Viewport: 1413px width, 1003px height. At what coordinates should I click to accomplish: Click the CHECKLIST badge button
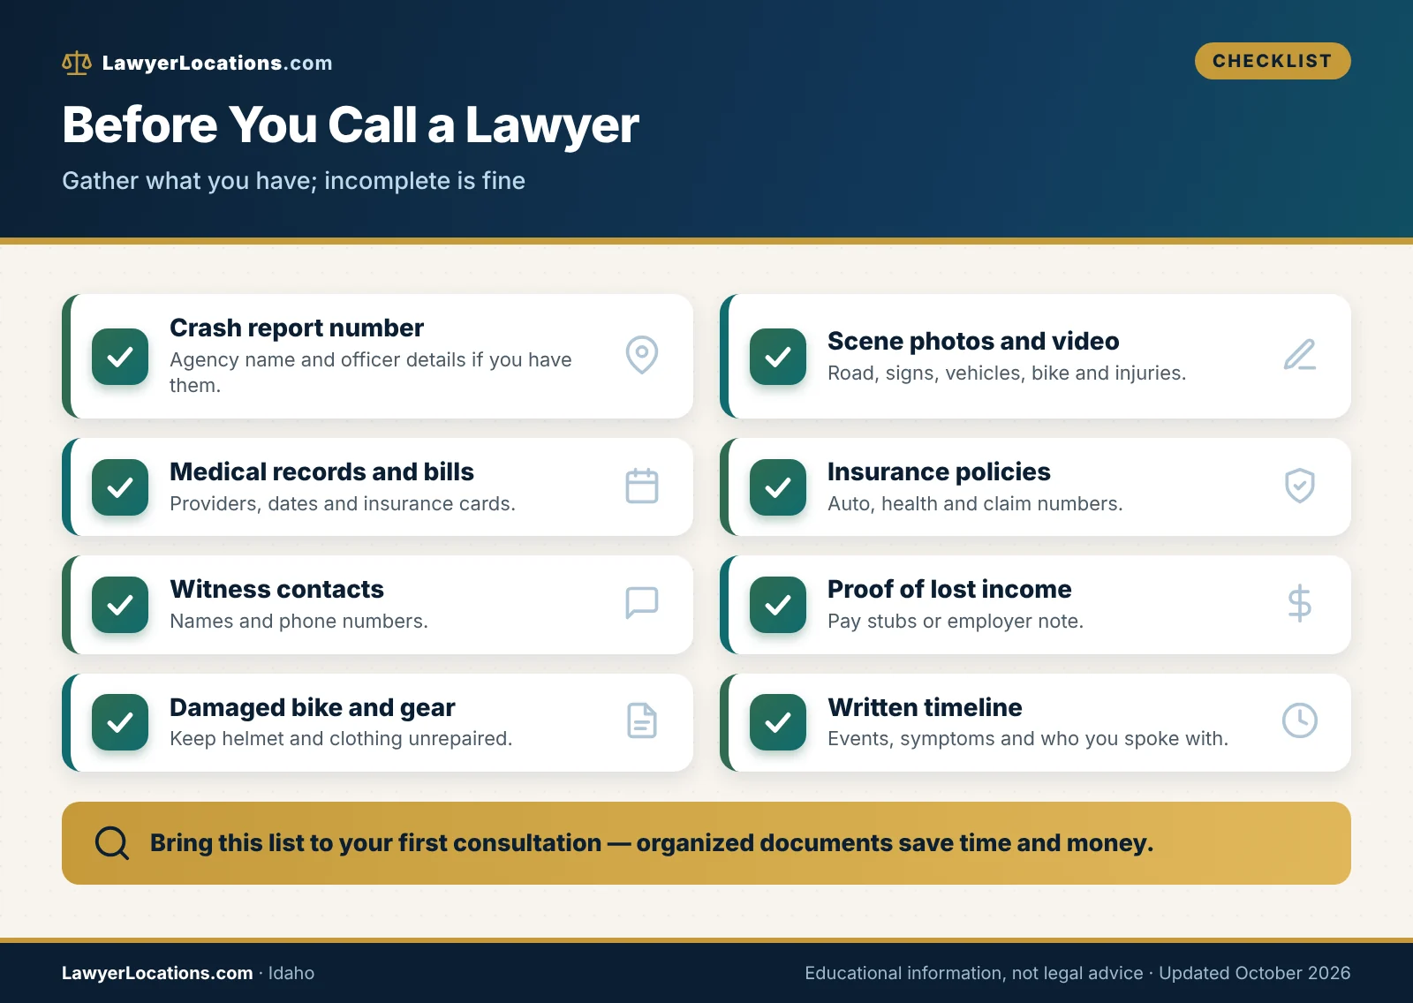1273,61
